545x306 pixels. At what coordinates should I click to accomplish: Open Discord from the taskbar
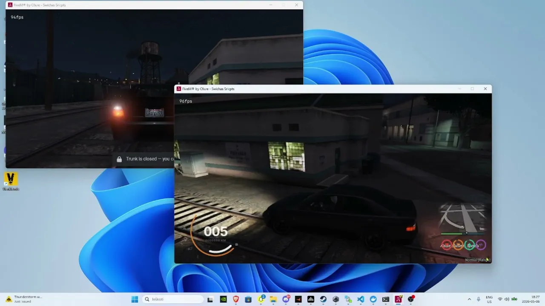point(286,299)
